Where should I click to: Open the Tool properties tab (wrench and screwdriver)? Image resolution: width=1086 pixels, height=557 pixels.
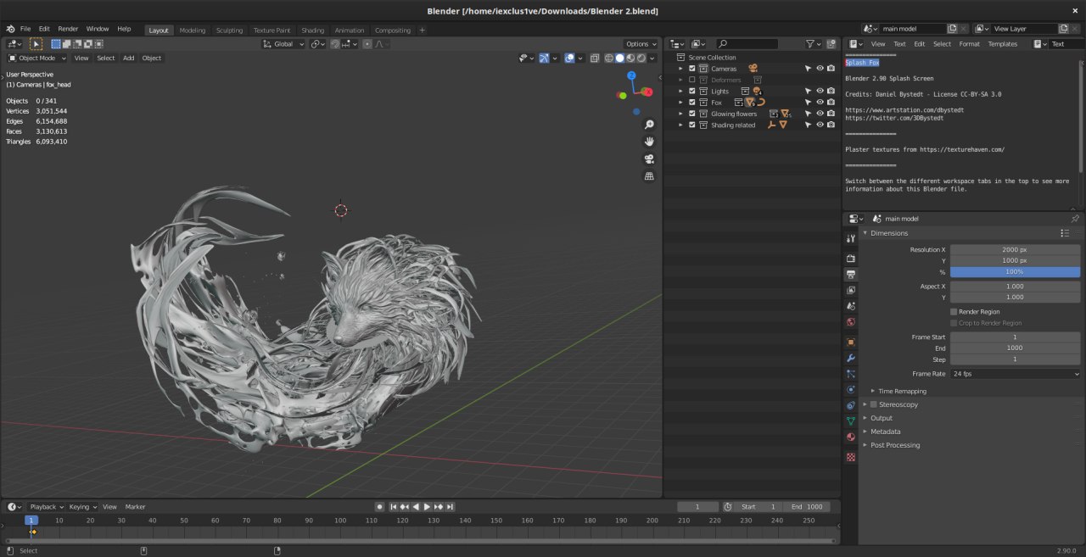tap(851, 239)
